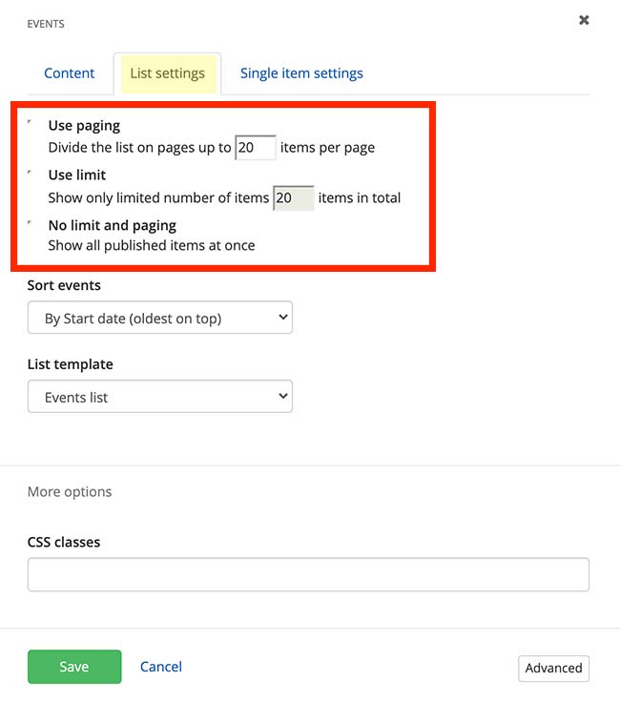
Task: Click the items per page number field
Action: (255, 148)
